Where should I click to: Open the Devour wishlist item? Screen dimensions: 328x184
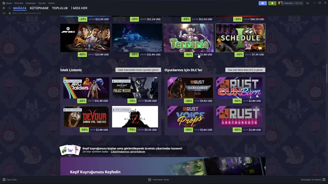[86, 117]
